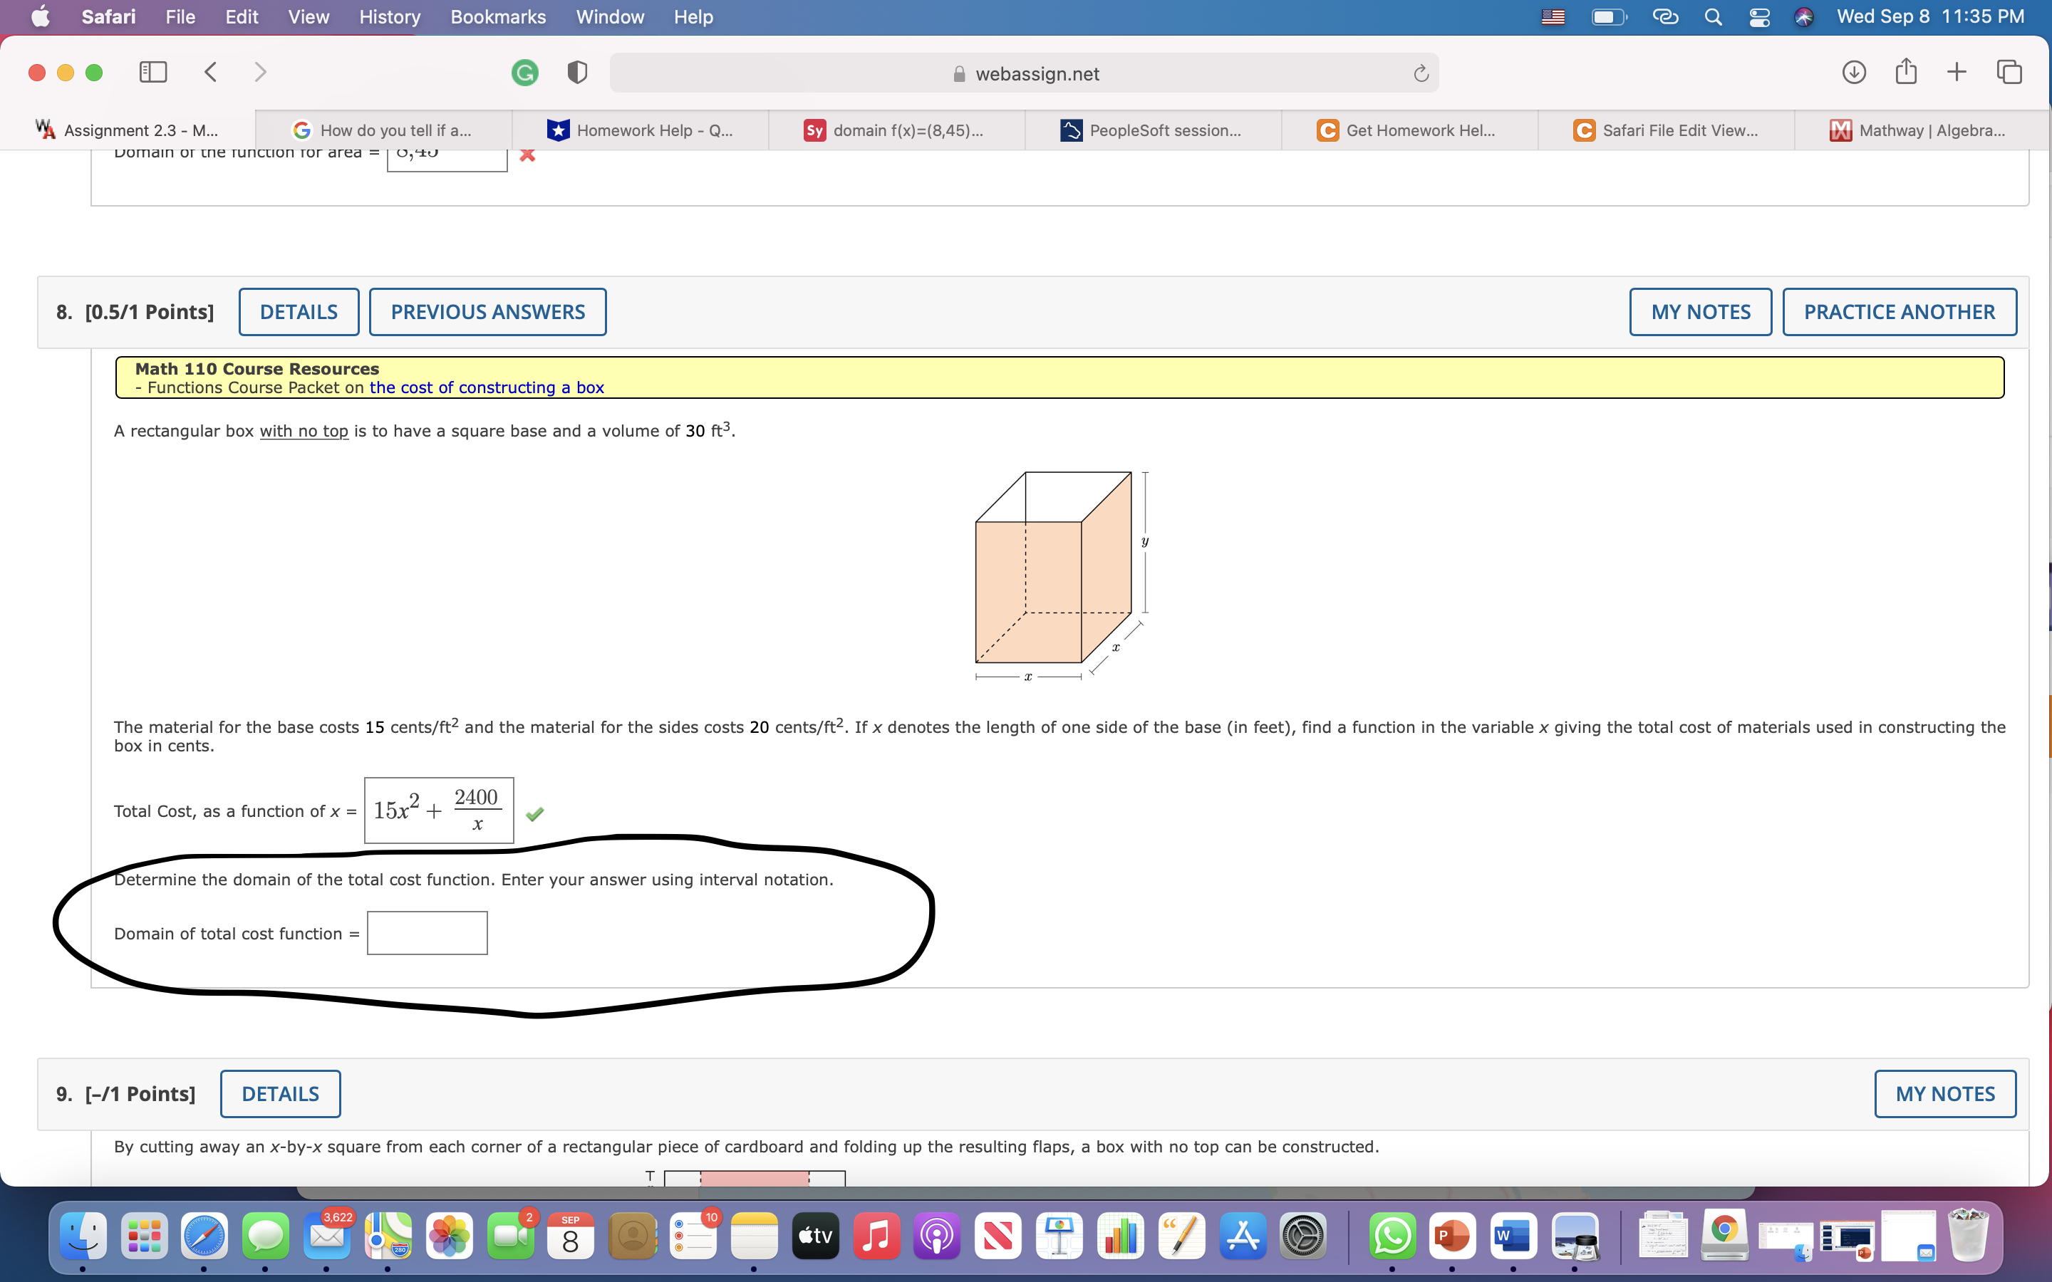Show tab overview icon
The height and width of the screenshot is (1282, 2052).
pos(2009,72)
